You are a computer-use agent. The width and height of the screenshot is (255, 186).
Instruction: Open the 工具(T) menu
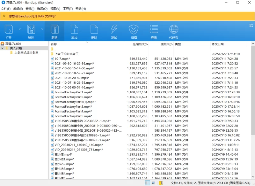(x=68, y=9)
